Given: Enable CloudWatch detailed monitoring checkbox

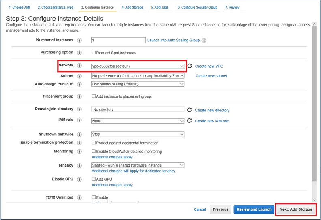Looking at the screenshot, I should (x=94, y=151).
